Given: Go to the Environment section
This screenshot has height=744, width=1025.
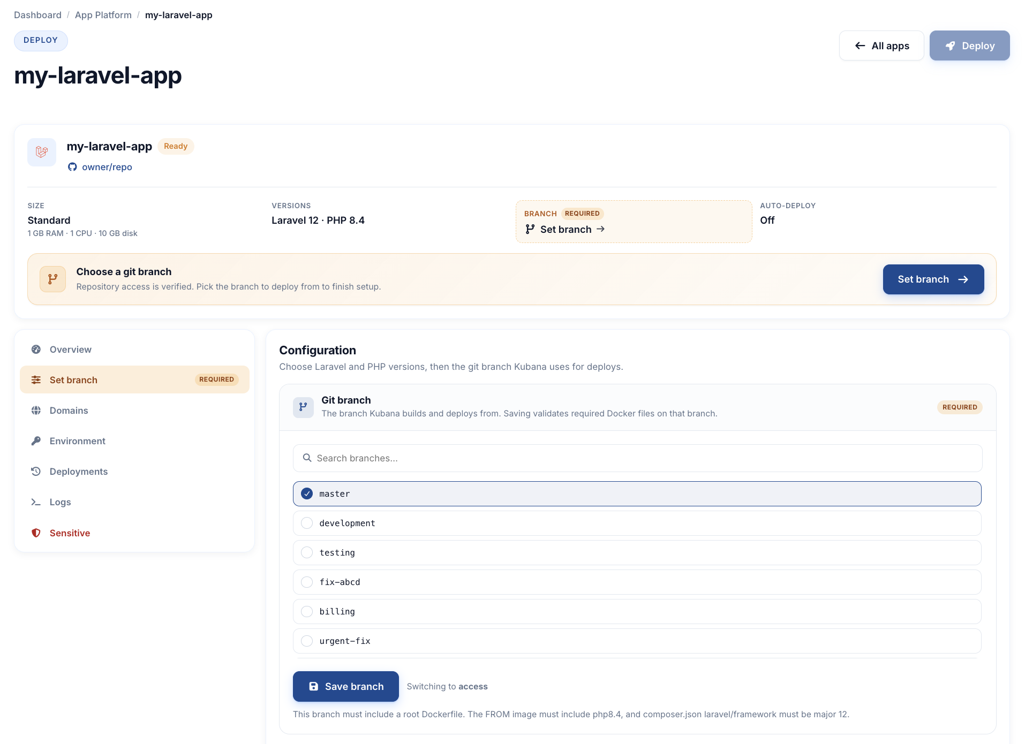Looking at the screenshot, I should click(x=134, y=441).
